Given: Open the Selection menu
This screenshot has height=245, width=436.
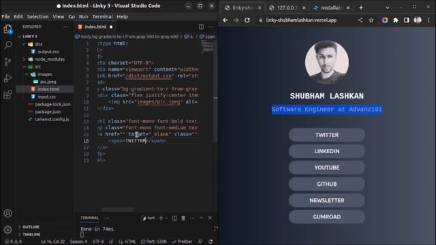Looking at the screenshot, I should pos(37,16).
